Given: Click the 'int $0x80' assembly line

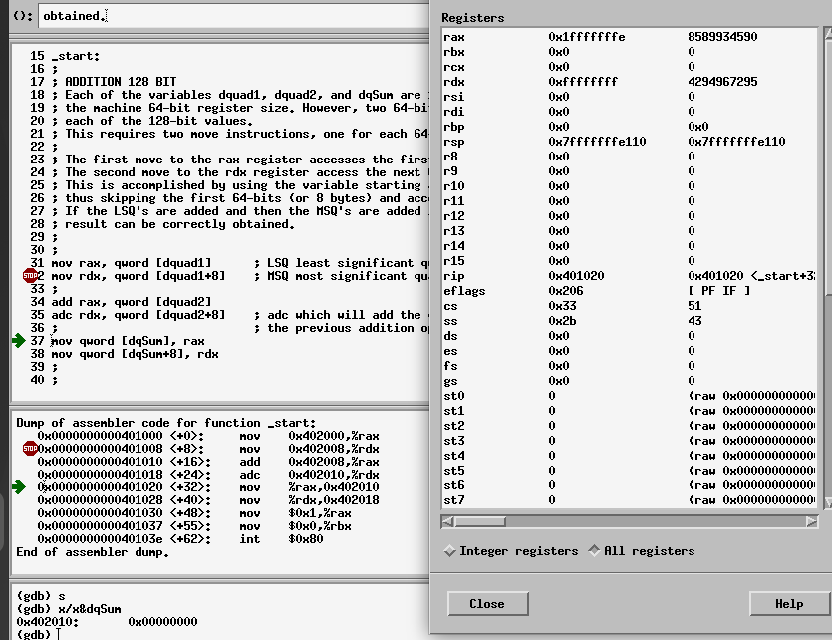Looking at the screenshot, I should pos(180,539).
